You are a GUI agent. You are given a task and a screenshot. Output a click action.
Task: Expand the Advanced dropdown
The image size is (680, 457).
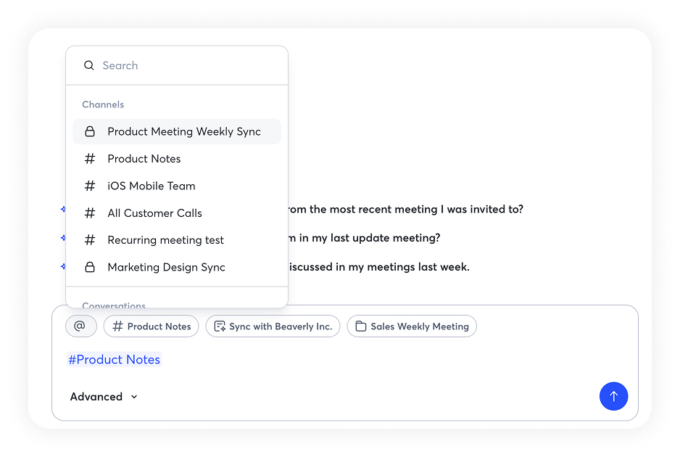coord(104,397)
